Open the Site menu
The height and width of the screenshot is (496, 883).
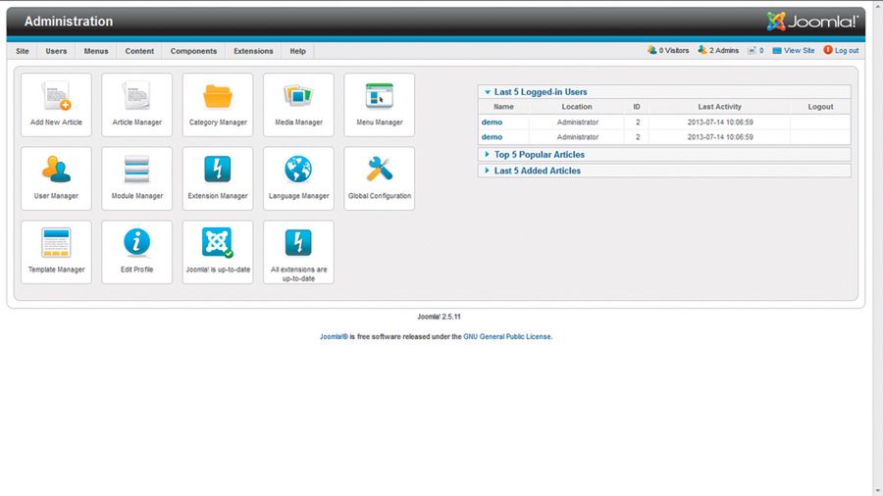pos(23,51)
